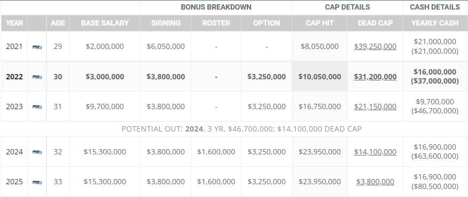Click the Seahawks team logo in 2025 row
Screen dimensions: 468x197
pyautogui.click(x=37, y=182)
